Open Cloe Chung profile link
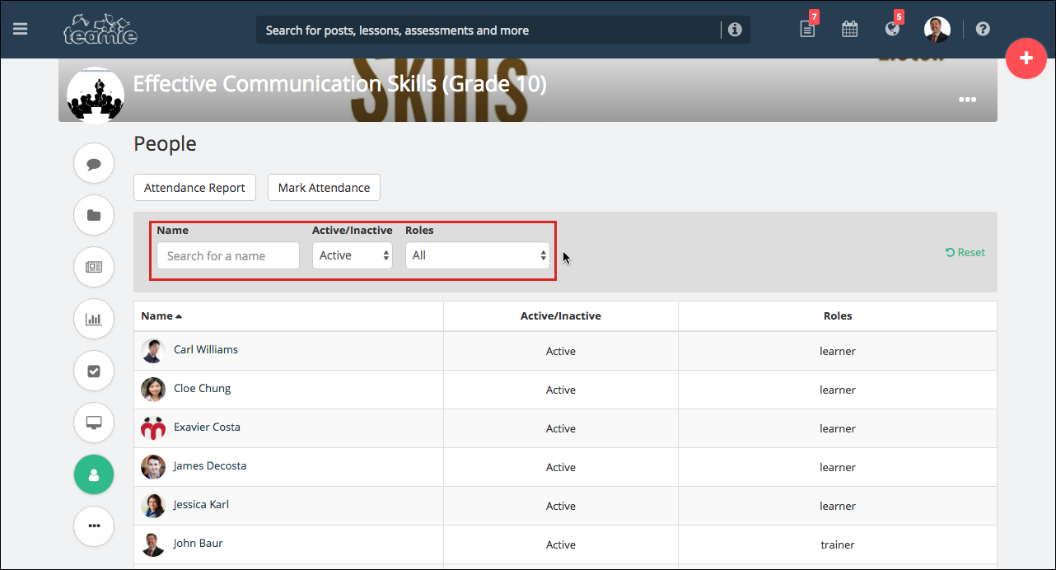 [203, 388]
